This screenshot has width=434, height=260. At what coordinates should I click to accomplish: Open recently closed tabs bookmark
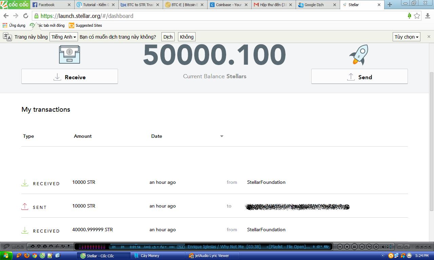(x=47, y=25)
